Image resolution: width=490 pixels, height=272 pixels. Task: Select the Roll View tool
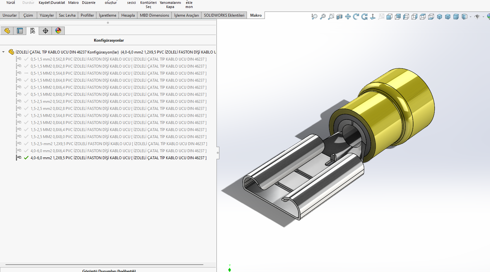[x=364, y=17]
